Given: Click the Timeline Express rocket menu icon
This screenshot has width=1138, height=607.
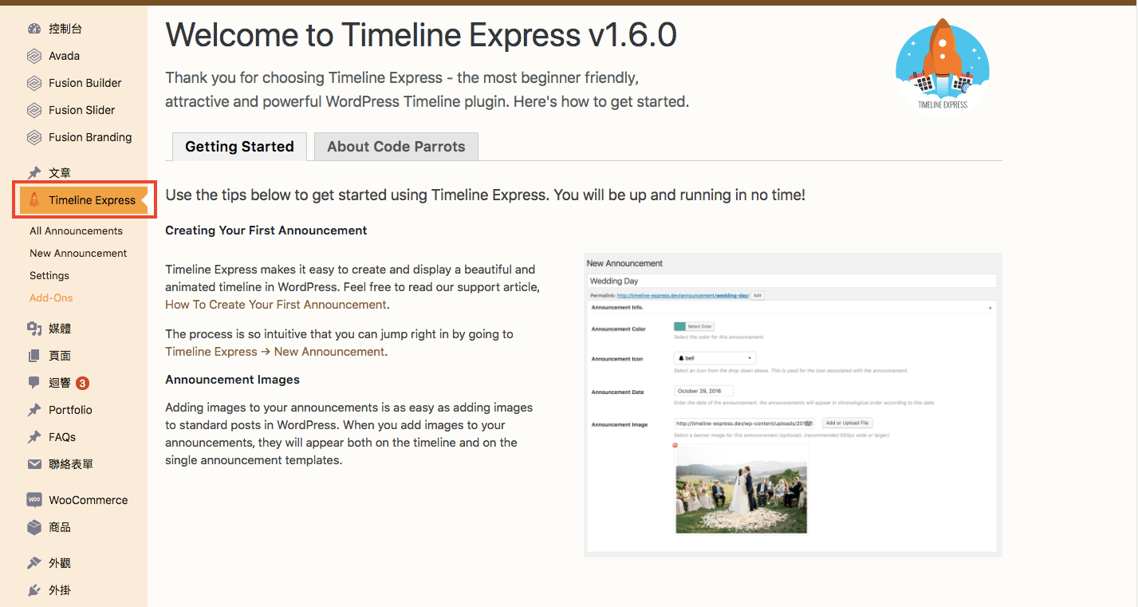Looking at the screenshot, I should [34, 200].
